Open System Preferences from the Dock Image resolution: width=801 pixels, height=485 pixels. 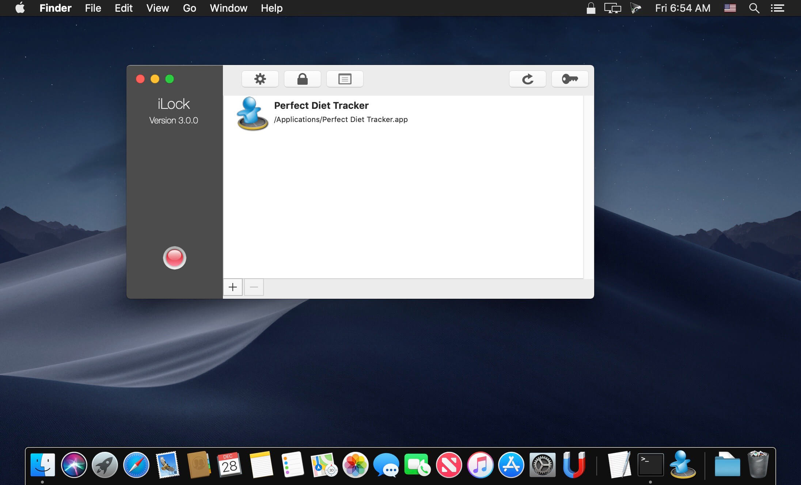pos(543,465)
